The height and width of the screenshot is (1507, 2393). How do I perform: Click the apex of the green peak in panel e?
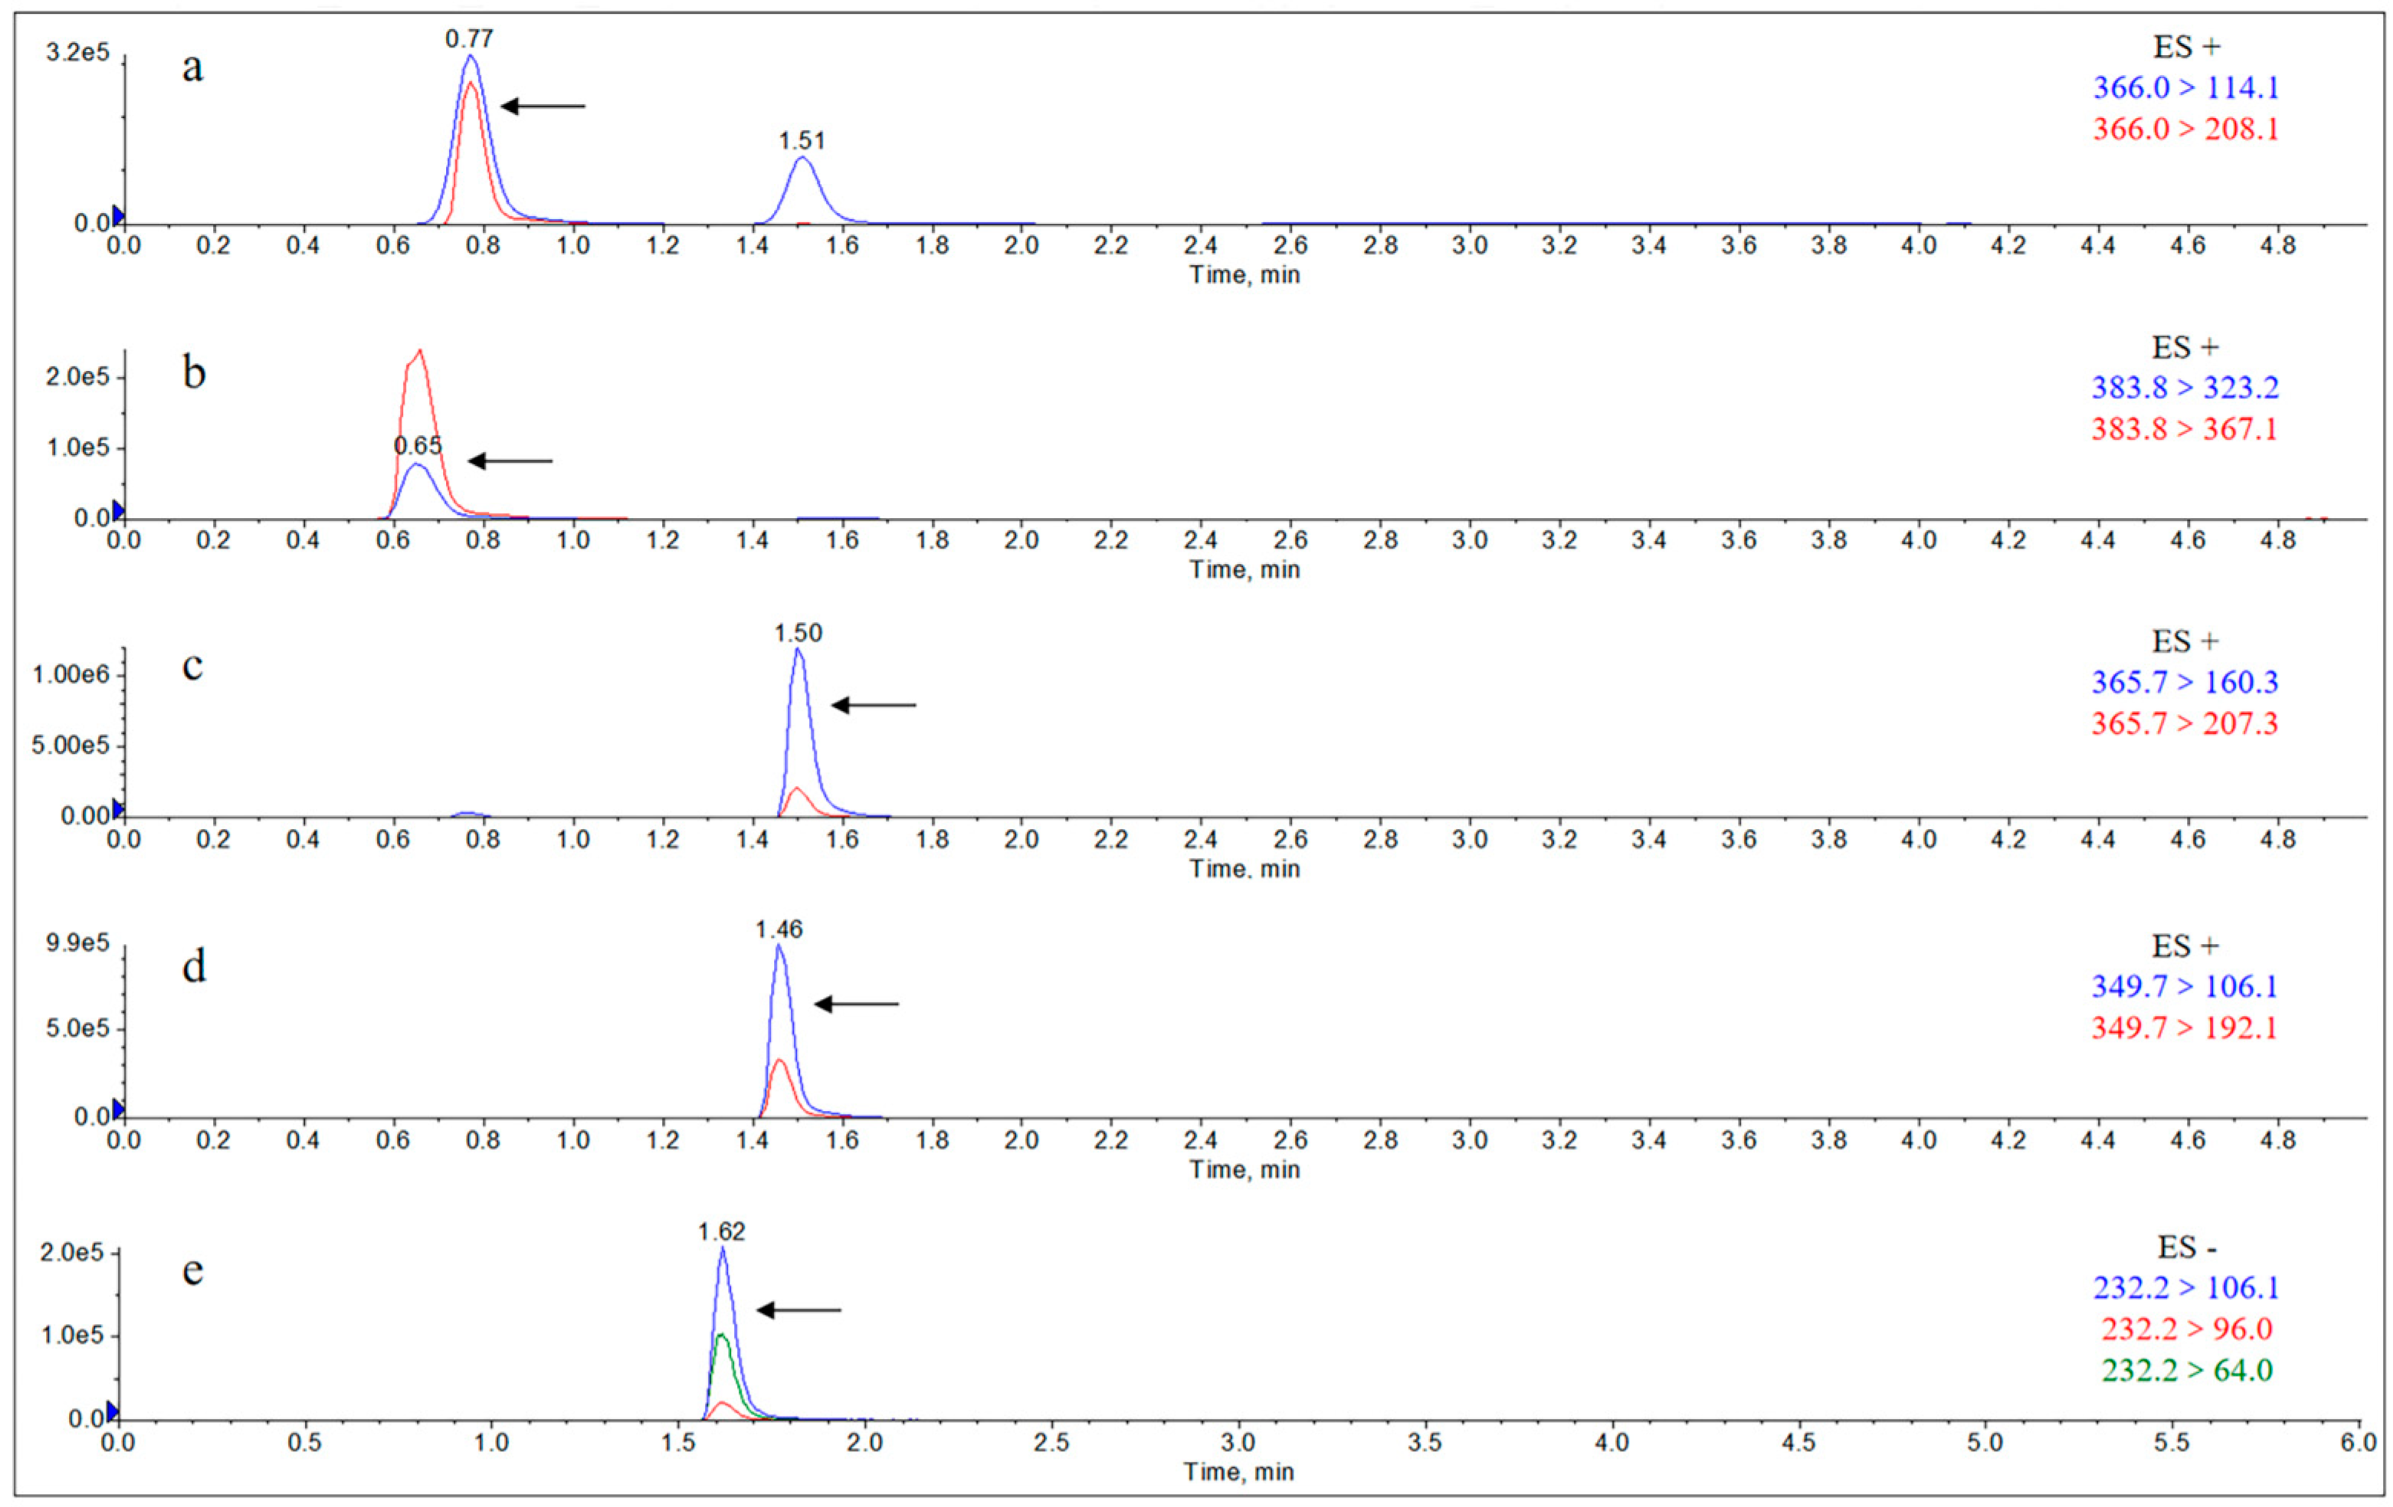coord(722,1335)
